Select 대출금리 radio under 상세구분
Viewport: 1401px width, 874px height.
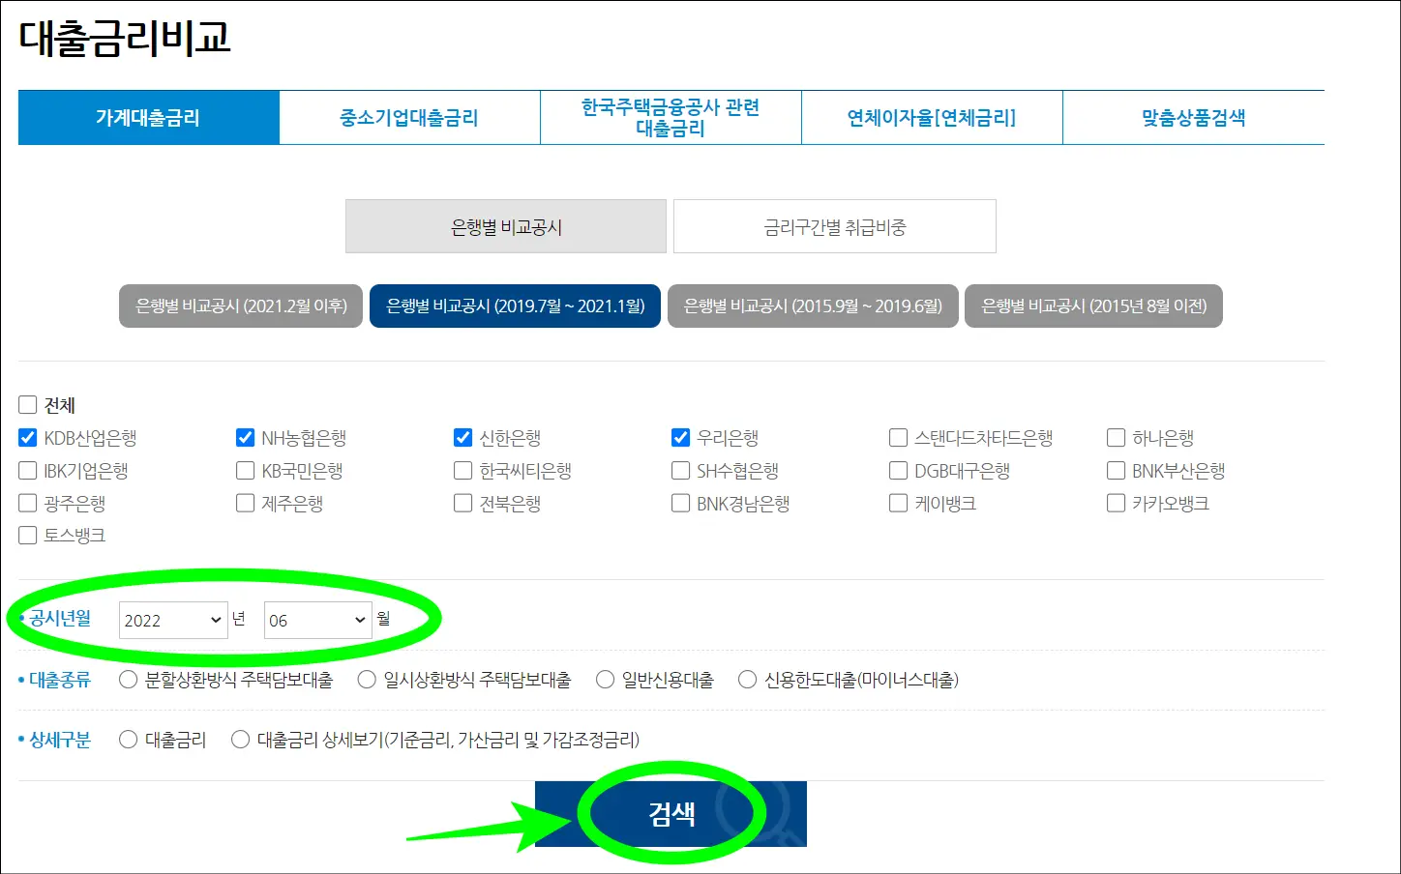[128, 740]
